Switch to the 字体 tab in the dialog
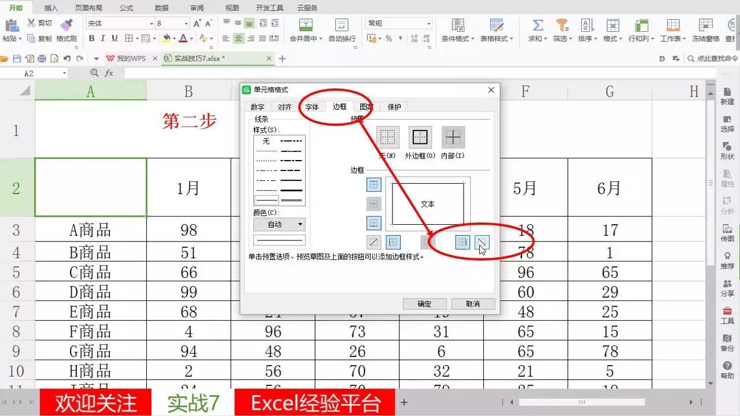The width and height of the screenshot is (740, 416). tap(312, 107)
